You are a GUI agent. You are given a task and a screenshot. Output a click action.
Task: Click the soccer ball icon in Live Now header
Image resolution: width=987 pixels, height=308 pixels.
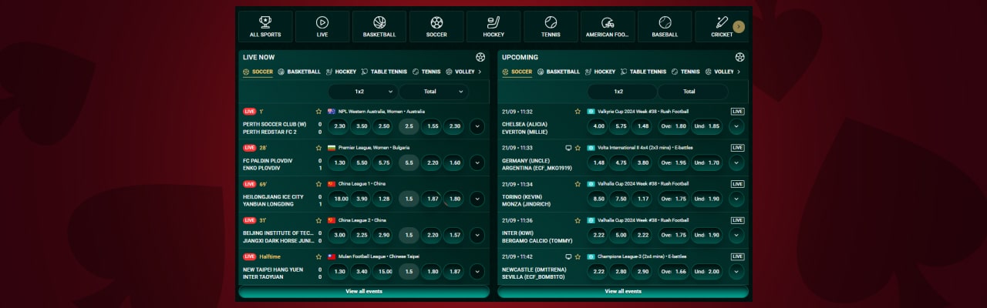pos(480,57)
